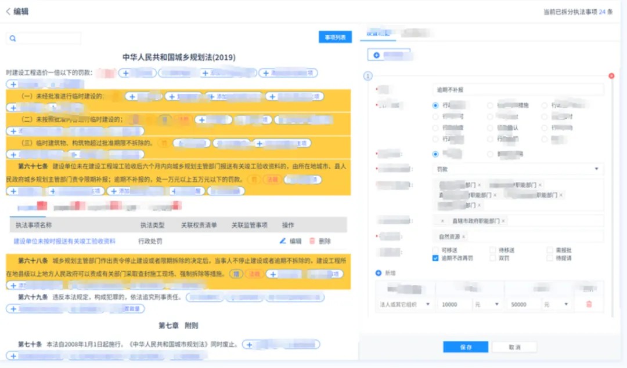Remove the 自然资源 tag via its x
The image size is (627, 368).
[464, 236]
